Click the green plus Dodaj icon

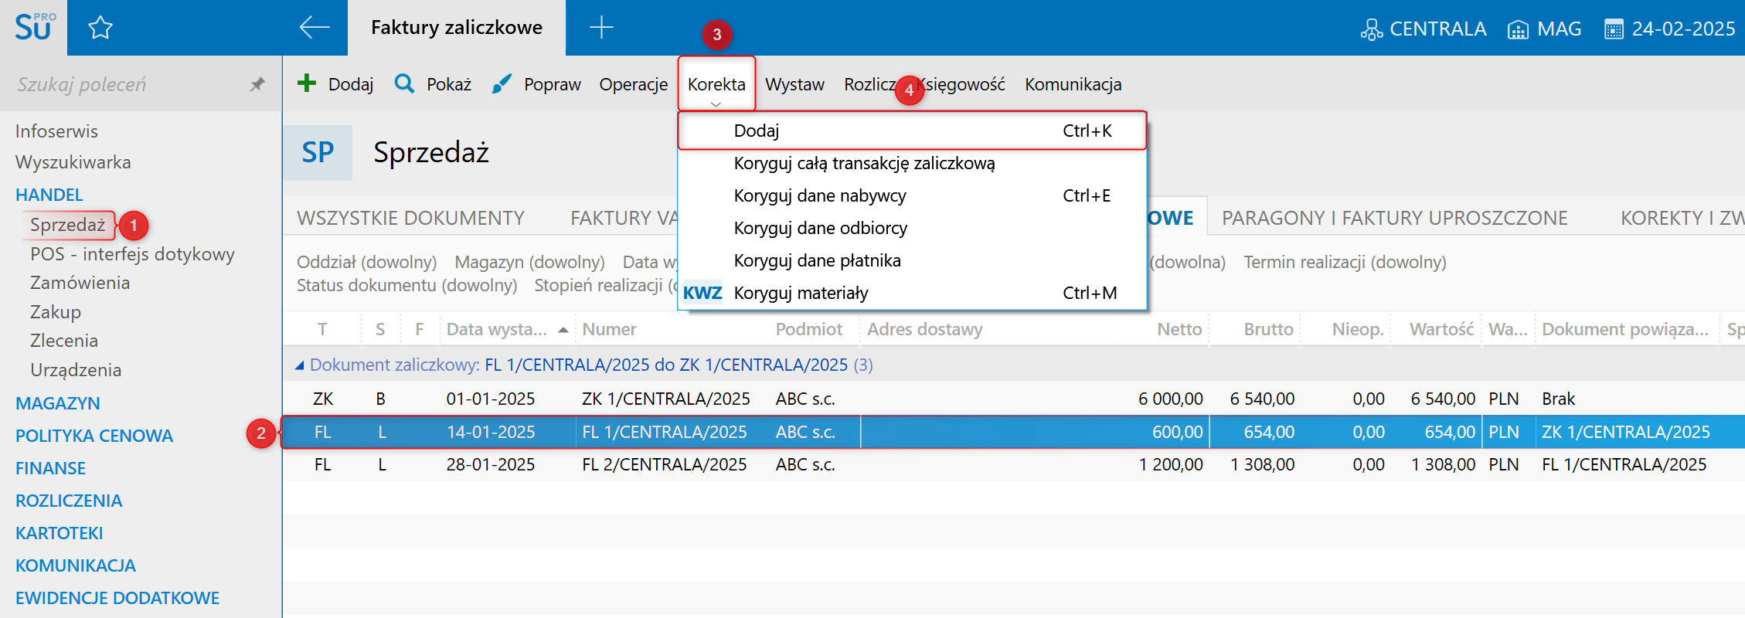coord(307,83)
